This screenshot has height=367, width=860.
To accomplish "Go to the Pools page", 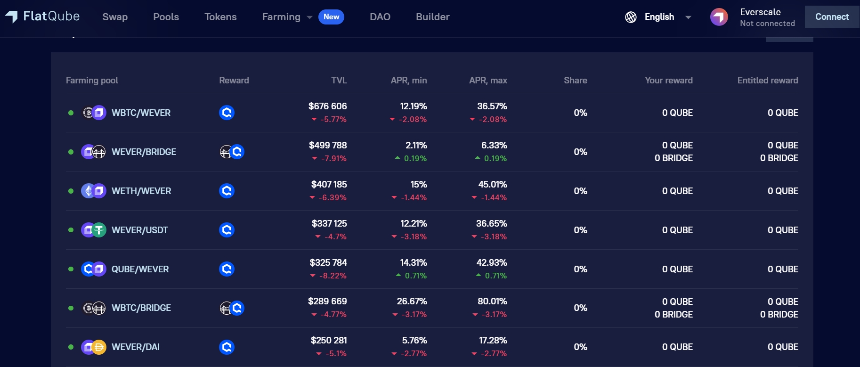I will click(x=166, y=17).
